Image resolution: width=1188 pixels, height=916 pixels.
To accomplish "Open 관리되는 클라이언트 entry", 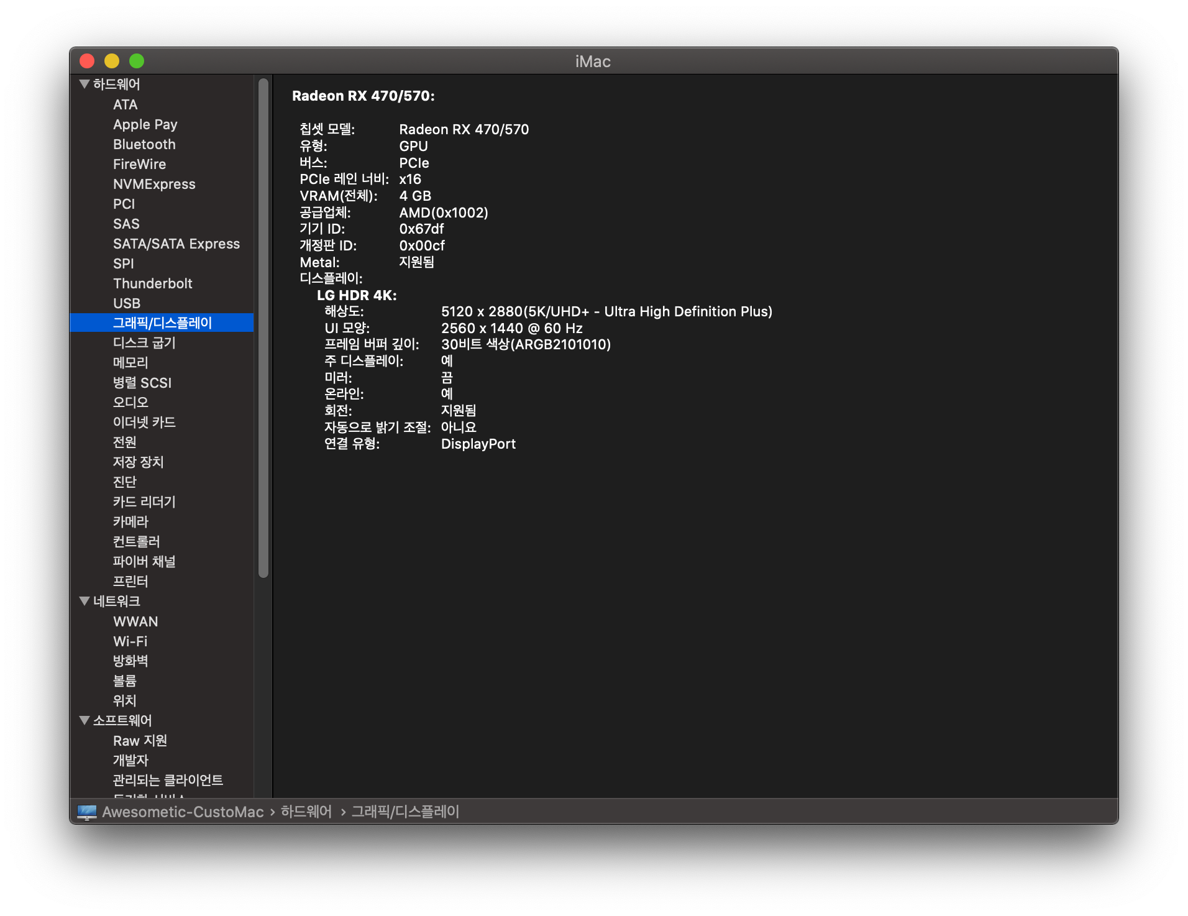I will click(x=168, y=780).
